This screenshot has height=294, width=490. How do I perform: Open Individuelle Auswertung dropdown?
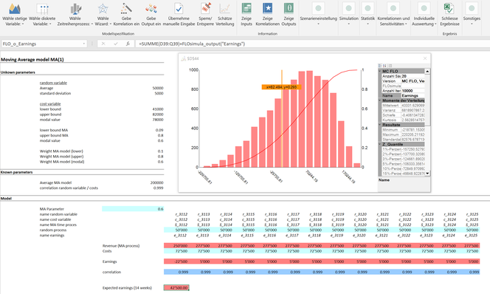(x=424, y=14)
